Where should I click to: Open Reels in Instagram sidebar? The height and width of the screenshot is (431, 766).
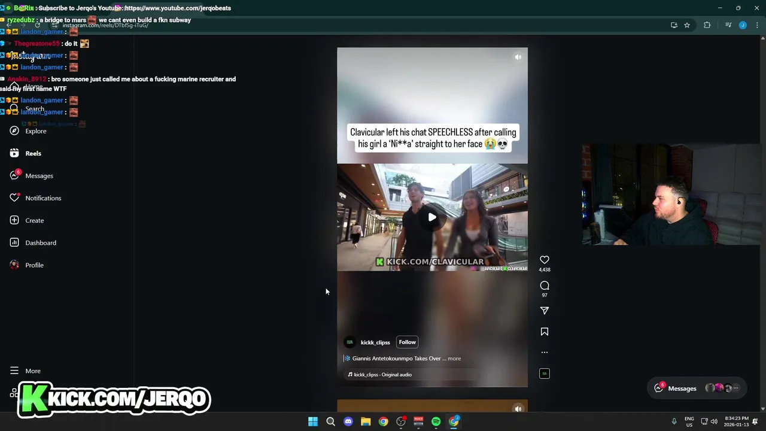coord(33,153)
